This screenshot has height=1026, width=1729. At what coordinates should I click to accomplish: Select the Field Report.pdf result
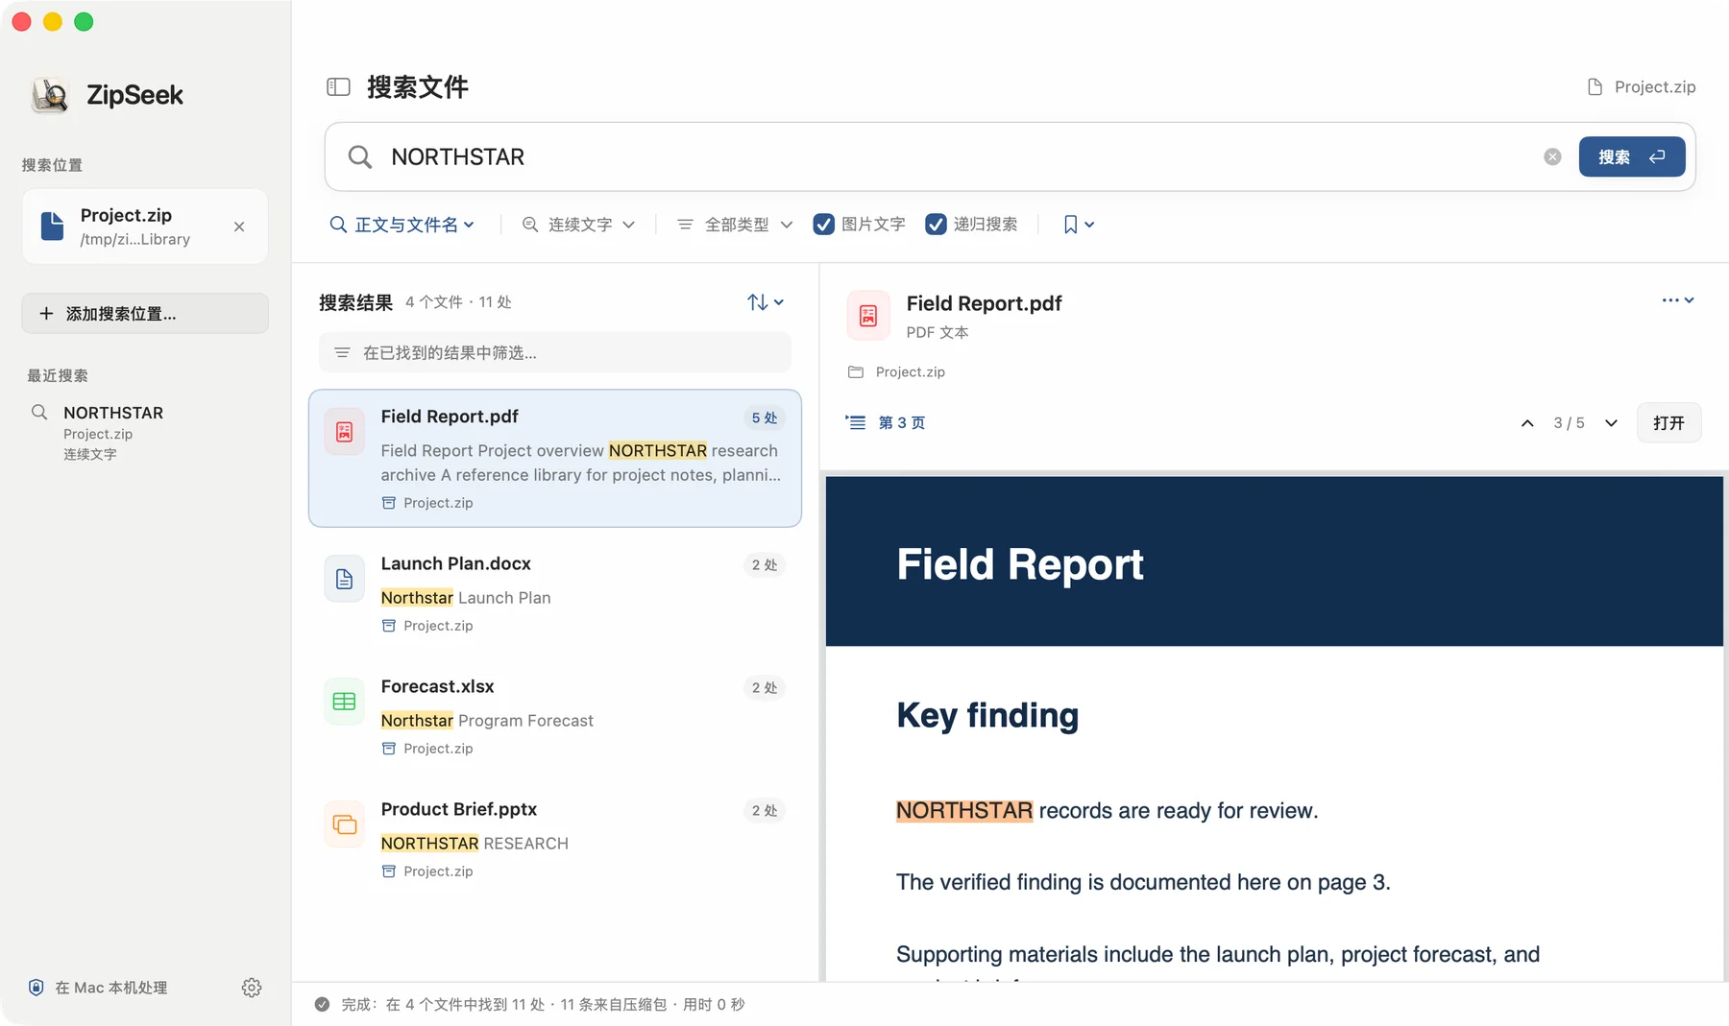coord(555,459)
